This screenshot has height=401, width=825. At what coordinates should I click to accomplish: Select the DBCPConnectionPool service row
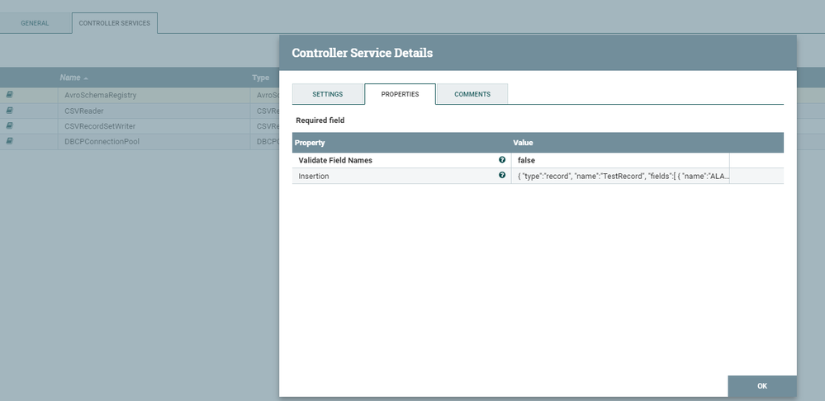pos(140,141)
